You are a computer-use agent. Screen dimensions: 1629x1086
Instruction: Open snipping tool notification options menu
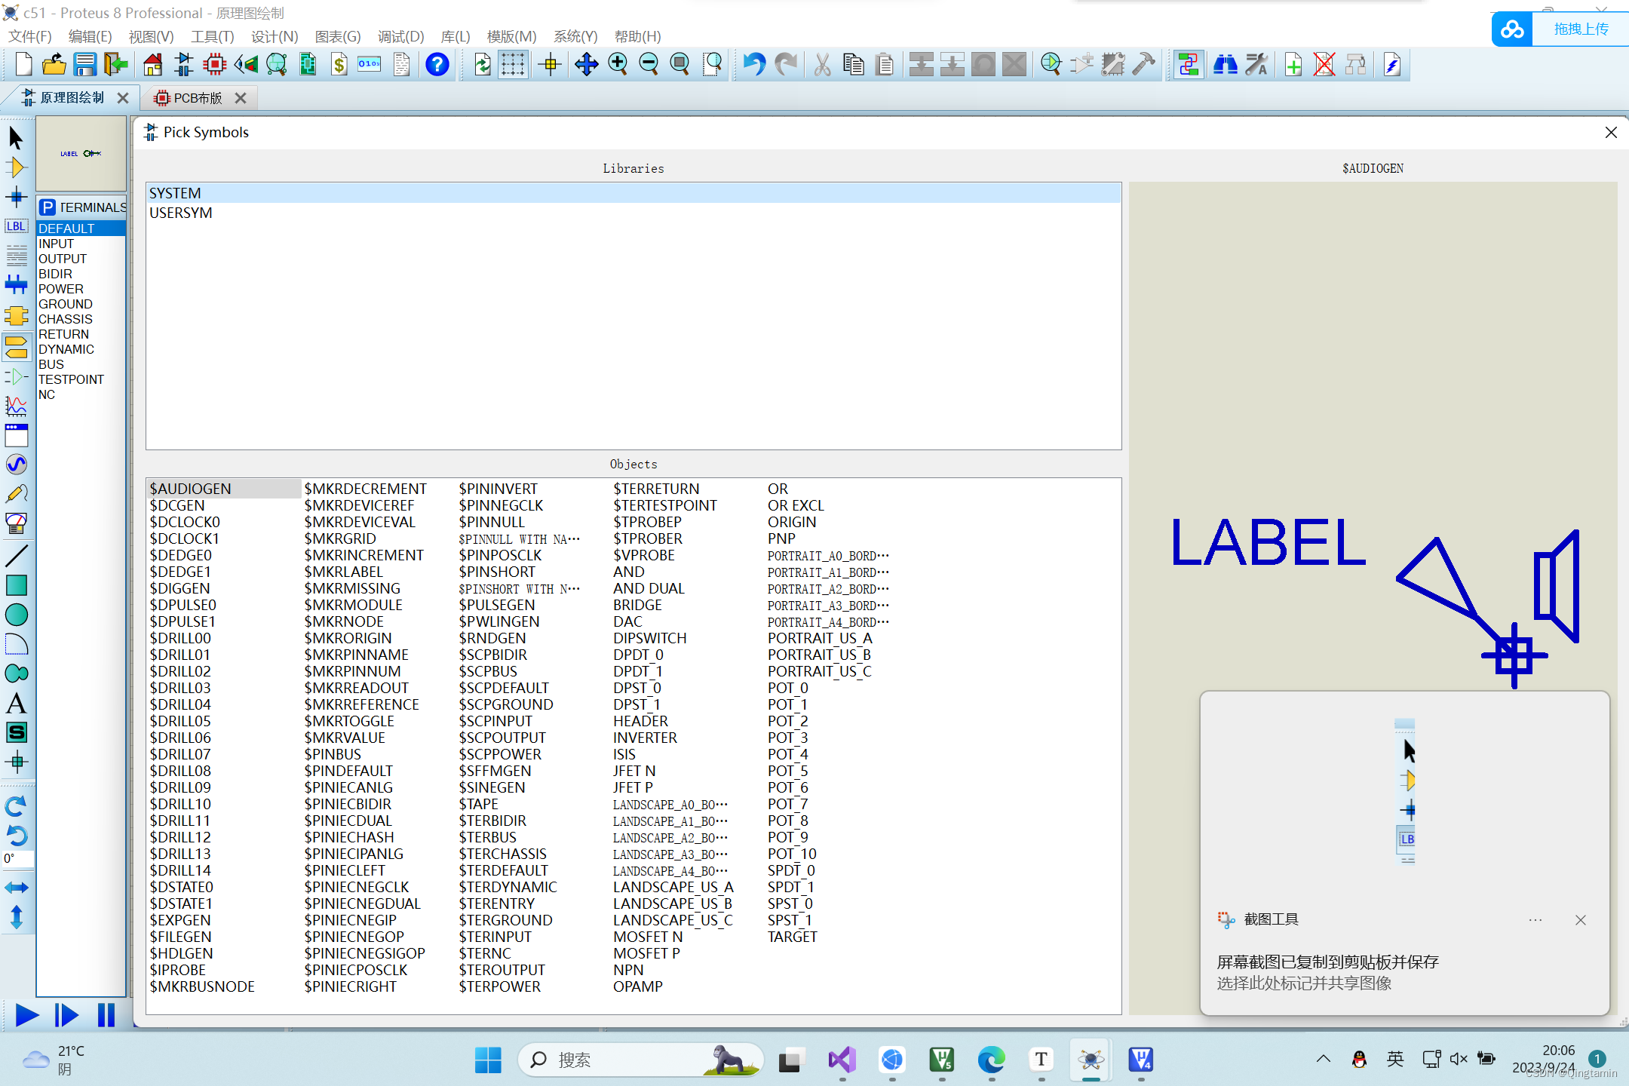(1535, 919)
